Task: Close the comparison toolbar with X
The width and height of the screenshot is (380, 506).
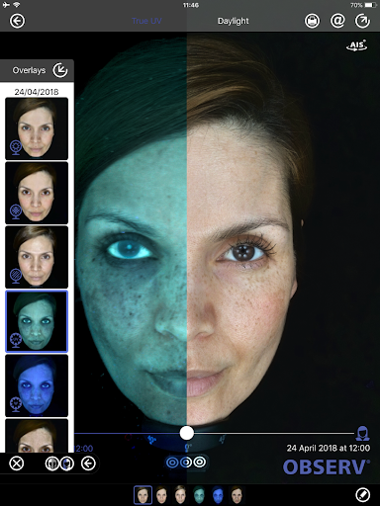Action: pyautogui.click(x=17, y=464)
